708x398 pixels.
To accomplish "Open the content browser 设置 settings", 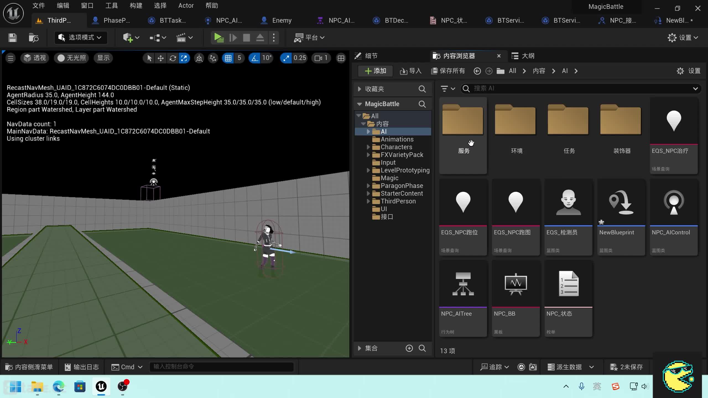I will coord(688,71).
